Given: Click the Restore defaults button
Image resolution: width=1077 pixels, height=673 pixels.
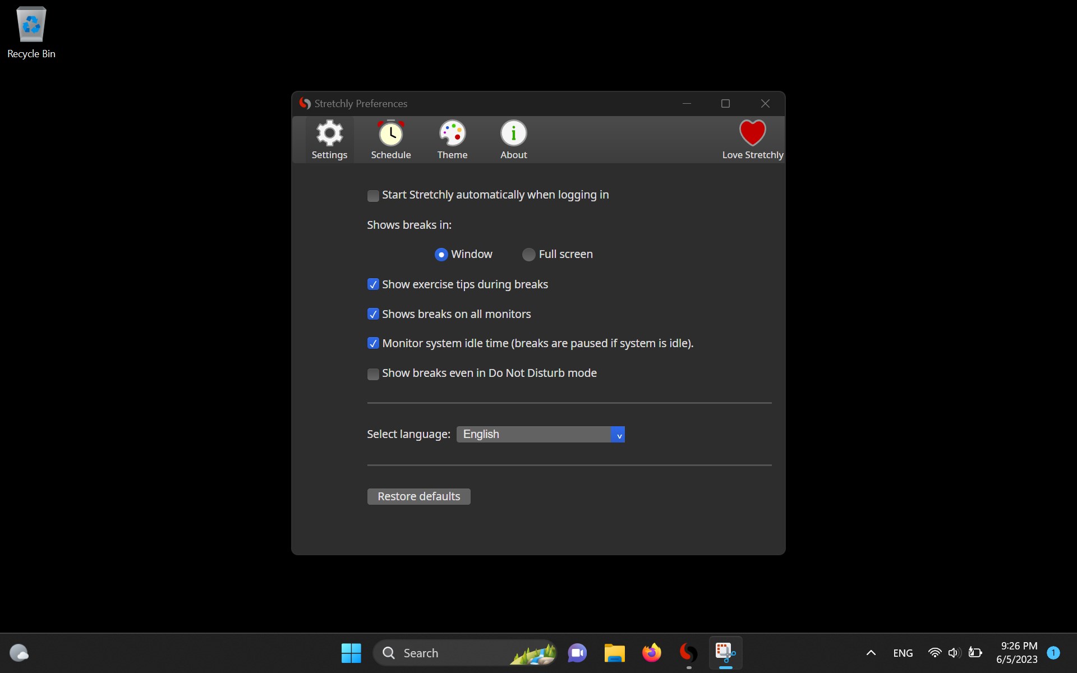Looking at the screenshot, I should pyautogui.click(x=418, y=496).
